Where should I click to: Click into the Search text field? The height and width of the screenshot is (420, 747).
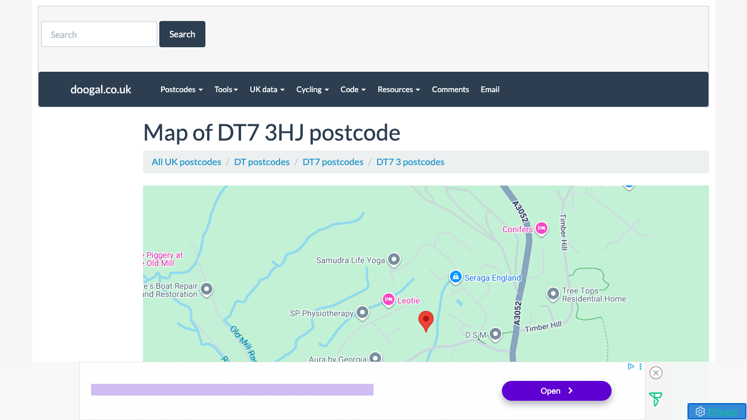99,34
